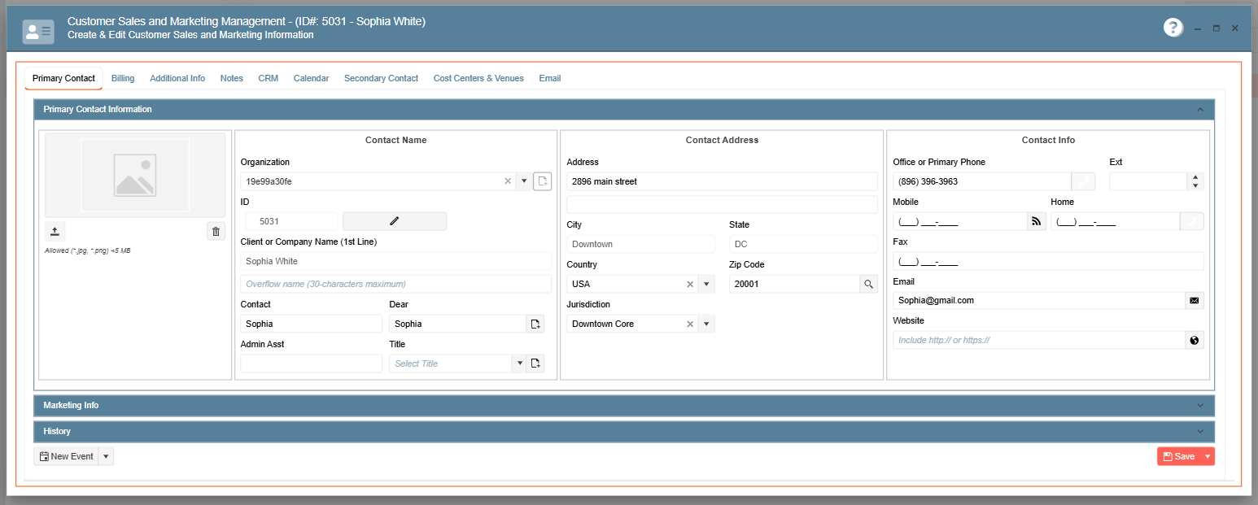Click the Home phone field
Image resolution: width=1258 pixels, height=505 pixels.
pyautogui.click(x=1116, y=221)
